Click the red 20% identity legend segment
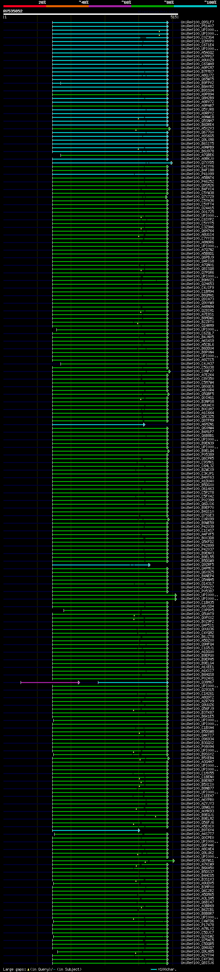This screenshot has width=220, height=972. (x=24, y=6)
